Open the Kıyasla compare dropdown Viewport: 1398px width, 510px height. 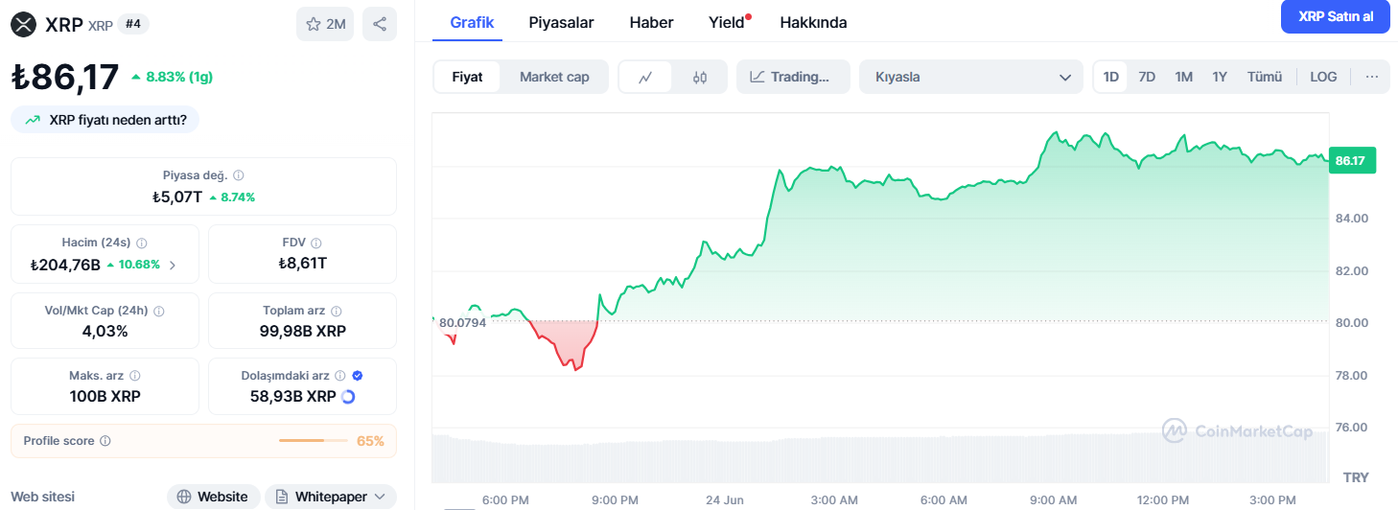pyautogui.click(x=972, y=77)
